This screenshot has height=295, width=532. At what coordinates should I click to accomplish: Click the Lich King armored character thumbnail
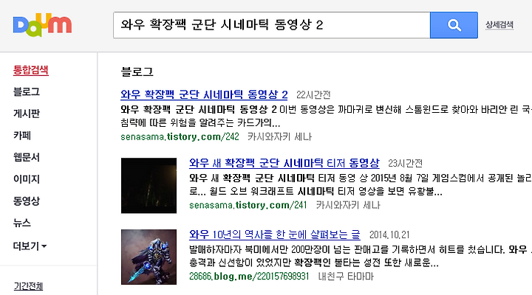coord(149,257)
